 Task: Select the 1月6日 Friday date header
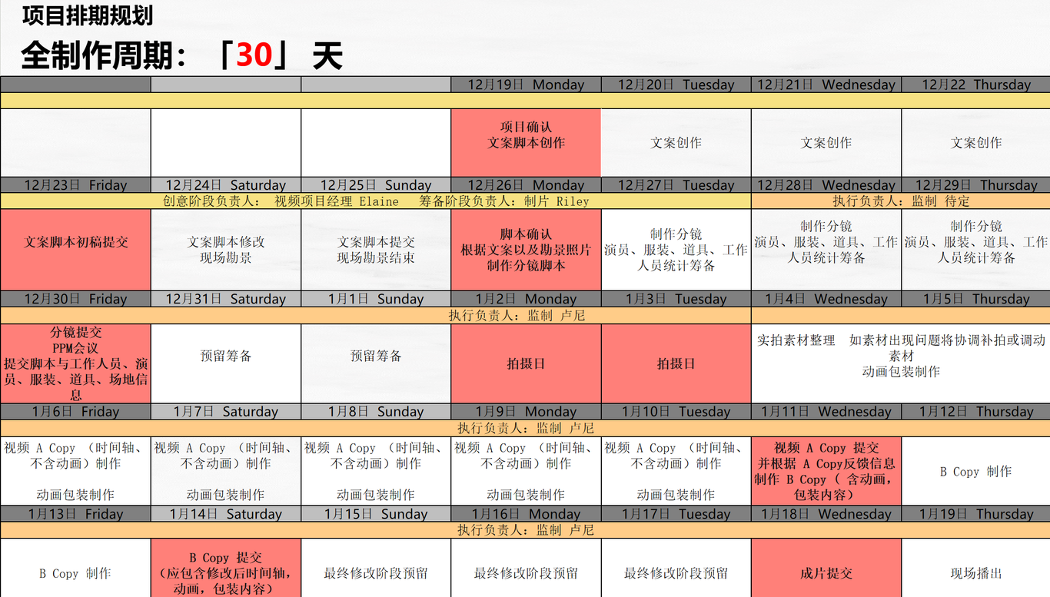(75, 412)
